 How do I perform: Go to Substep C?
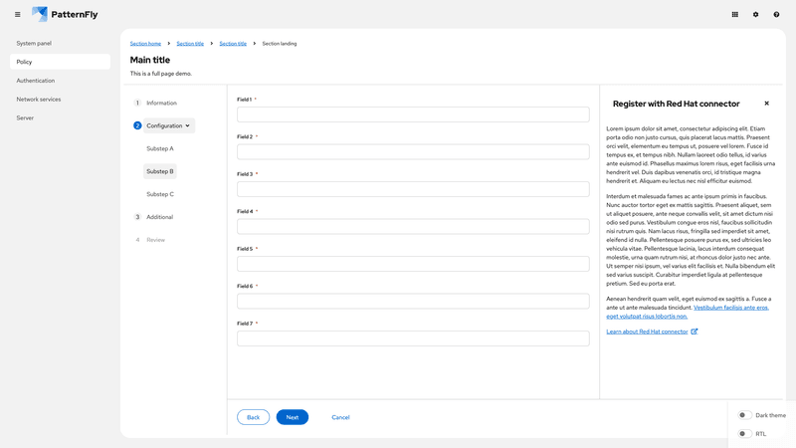160,194
